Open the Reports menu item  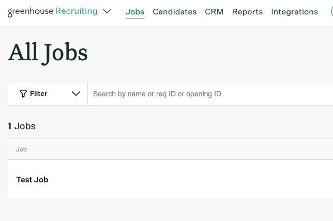(x=247, y=12)
